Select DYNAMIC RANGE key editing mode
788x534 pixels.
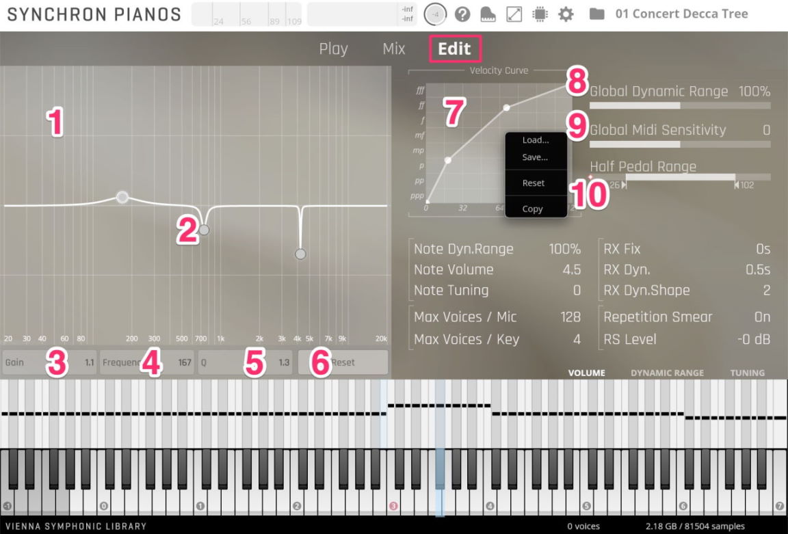coord(668,373)
